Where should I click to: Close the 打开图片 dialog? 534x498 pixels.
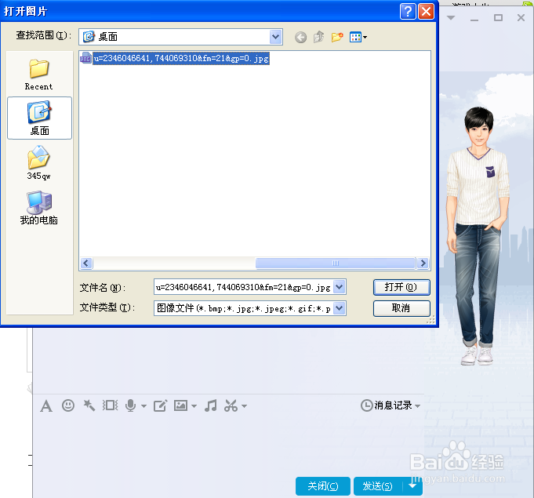click(426, 12)
